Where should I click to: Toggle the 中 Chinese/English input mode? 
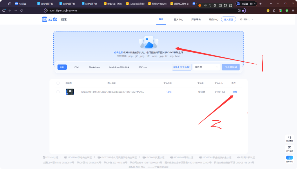[x=206, y=5]
